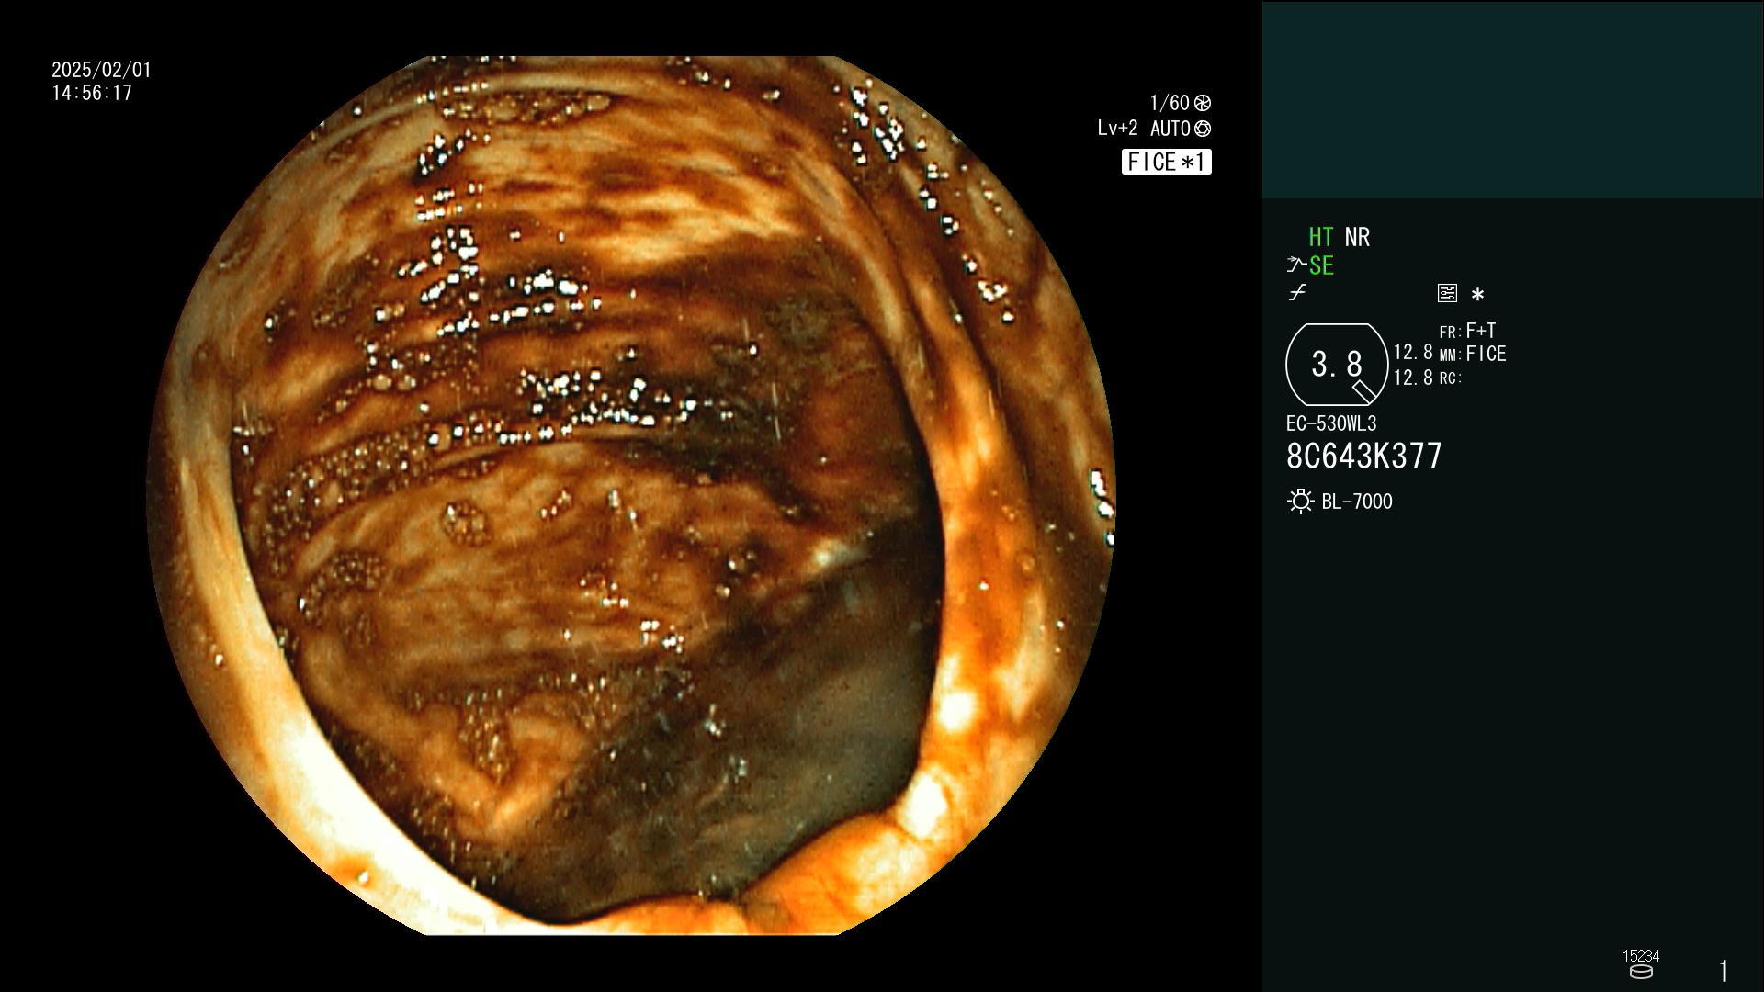Click the RC: label

(1451, 378)
